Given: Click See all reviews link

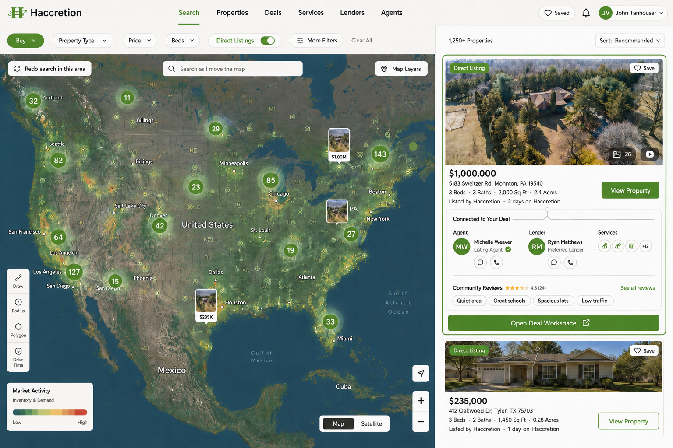Looking at the screenshot, I should 638,288.
